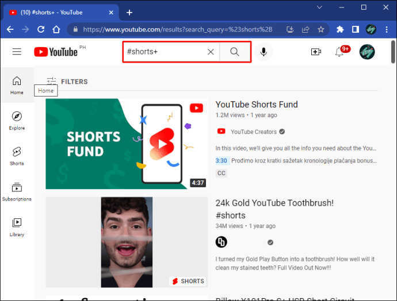Viewport: 397px width, 301px height.
Task: Open the YouTube account avatar menu
Action: (367, 52)
